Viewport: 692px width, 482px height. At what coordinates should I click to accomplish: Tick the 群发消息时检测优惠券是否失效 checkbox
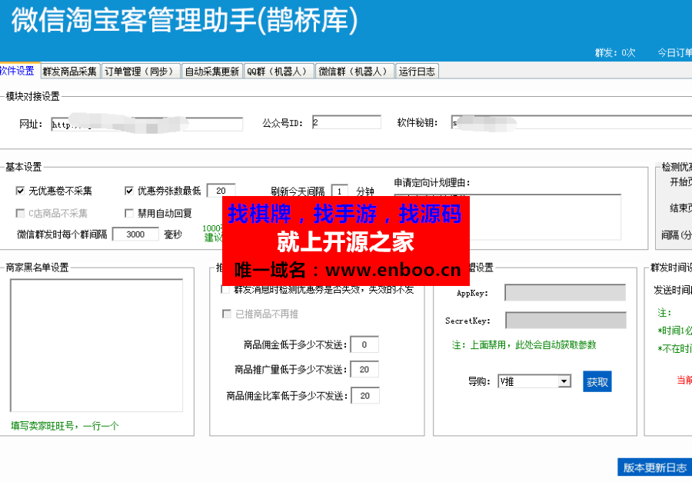coord(225,290)
